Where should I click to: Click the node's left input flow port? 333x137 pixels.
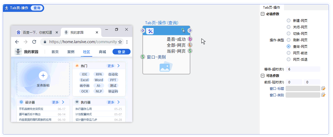tap(143, 30)
